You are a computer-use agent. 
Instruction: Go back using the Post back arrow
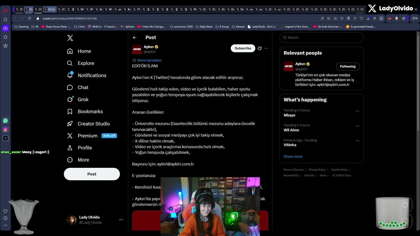(x=135, y=37)
